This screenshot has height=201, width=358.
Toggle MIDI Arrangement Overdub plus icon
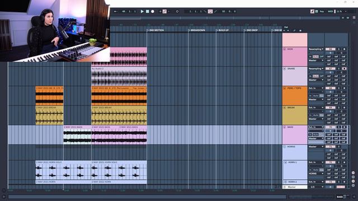(x=160, y=11)
